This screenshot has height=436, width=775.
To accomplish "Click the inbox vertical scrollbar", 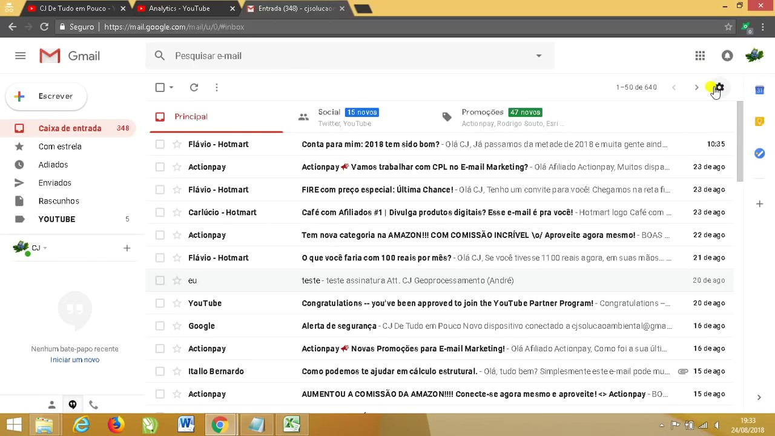I will tap(739, 140).
